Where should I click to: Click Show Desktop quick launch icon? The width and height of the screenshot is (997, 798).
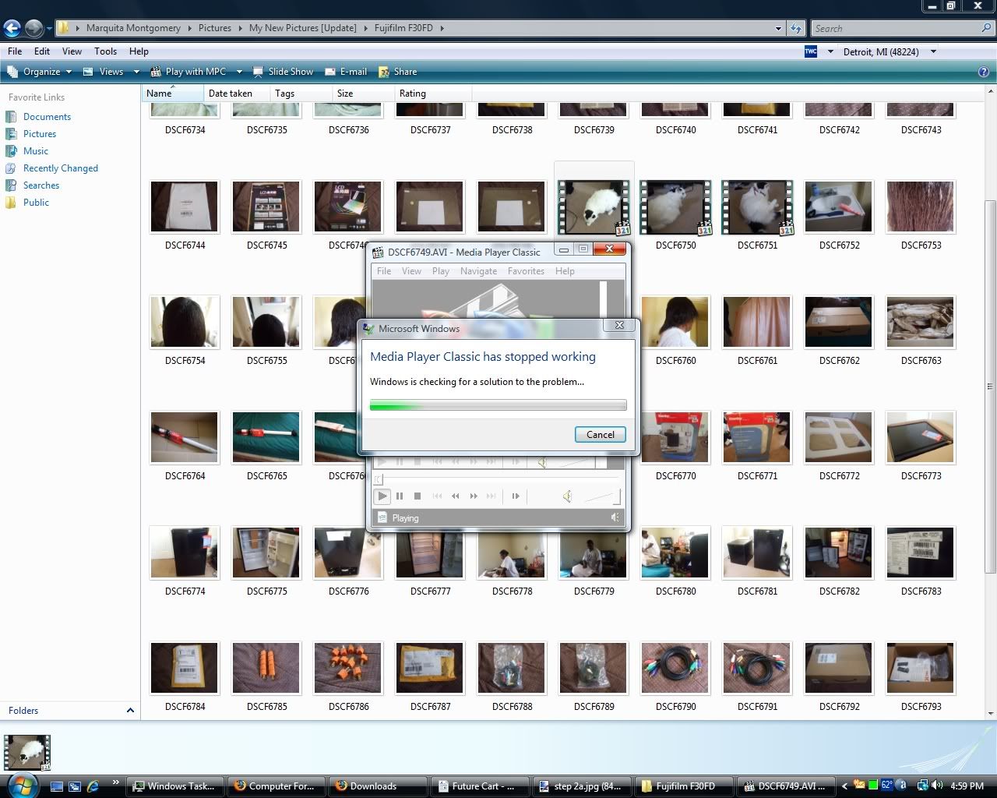[57, 786]
